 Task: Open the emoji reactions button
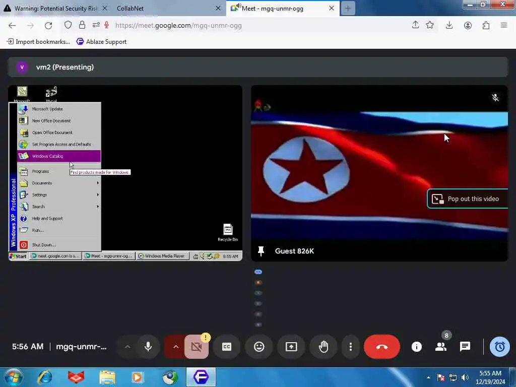(x=259, y=347)
